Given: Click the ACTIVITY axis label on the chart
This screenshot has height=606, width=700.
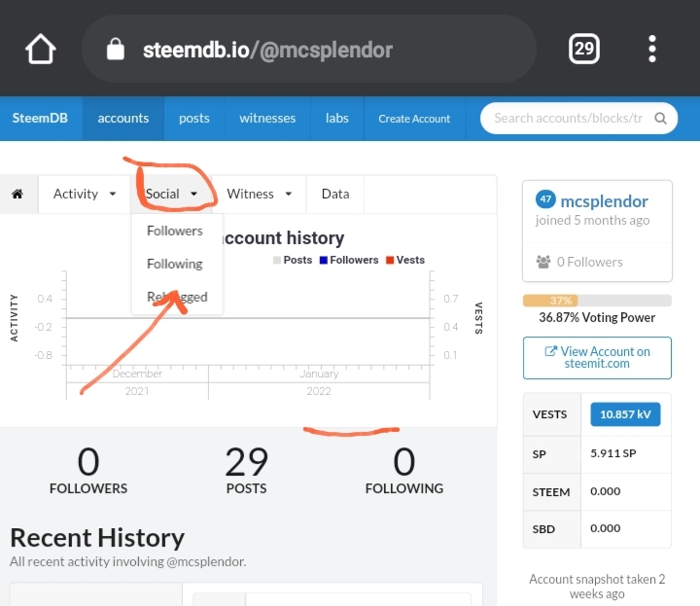Looking at the screenshot, I should coord(14,318).
